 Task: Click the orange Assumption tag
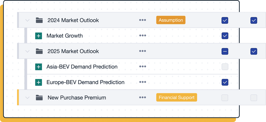[171, 20]
